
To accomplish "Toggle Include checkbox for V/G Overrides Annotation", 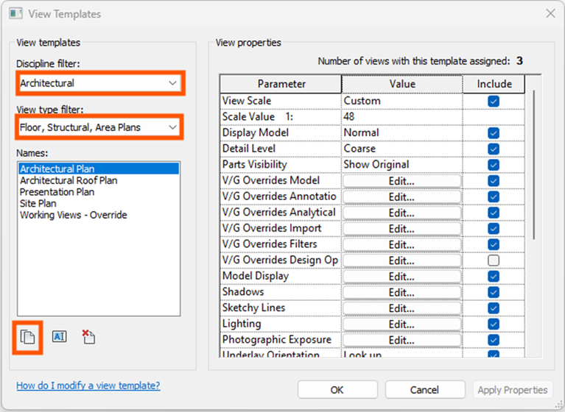I will 494,197.
